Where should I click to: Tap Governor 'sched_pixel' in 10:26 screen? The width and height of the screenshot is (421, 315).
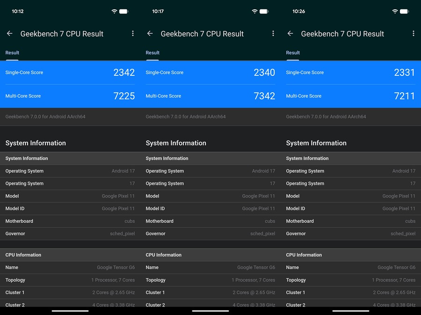click(403, 234)
